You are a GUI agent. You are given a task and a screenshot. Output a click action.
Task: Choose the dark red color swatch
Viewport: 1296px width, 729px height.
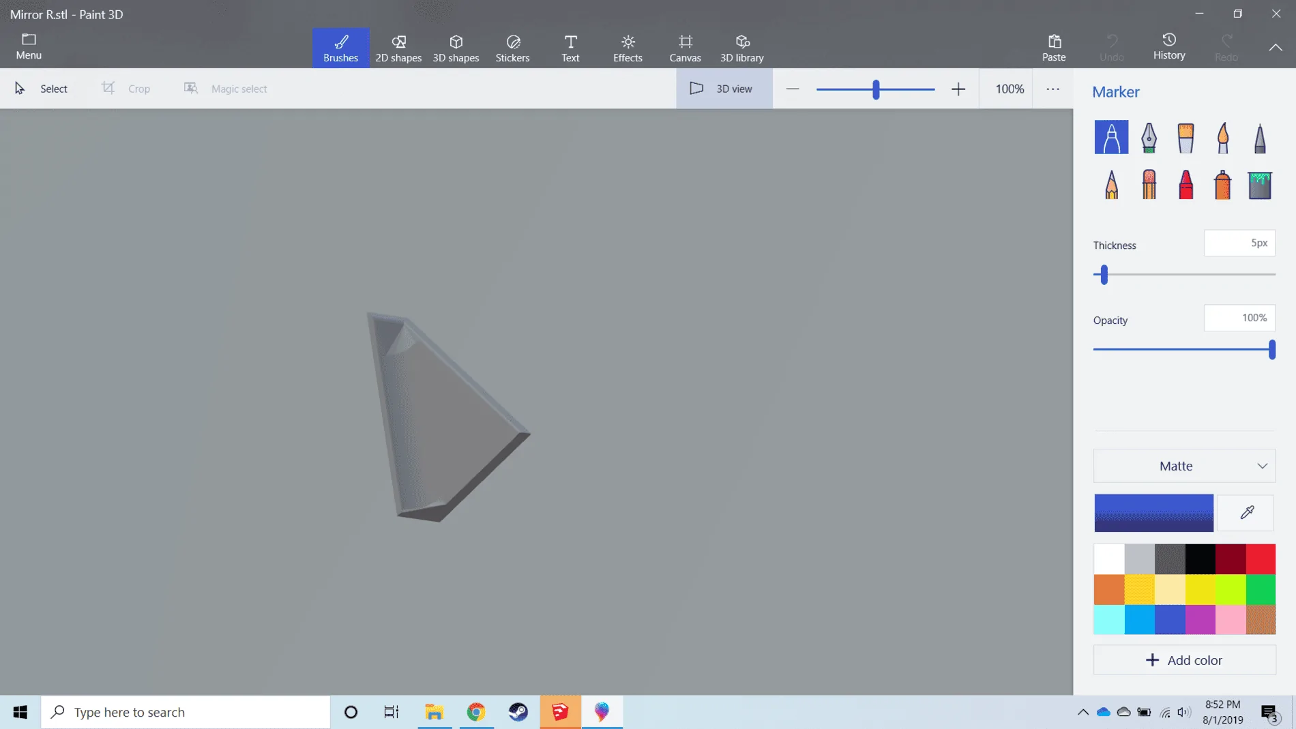point(1231,559)
